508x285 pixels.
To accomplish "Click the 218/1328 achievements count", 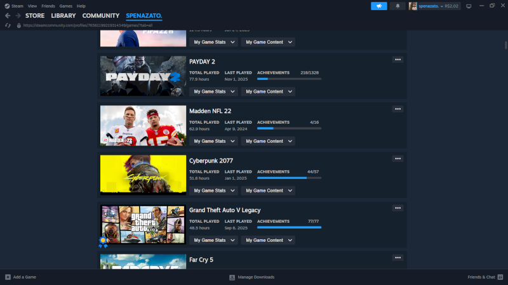I will tap(309, 72).
